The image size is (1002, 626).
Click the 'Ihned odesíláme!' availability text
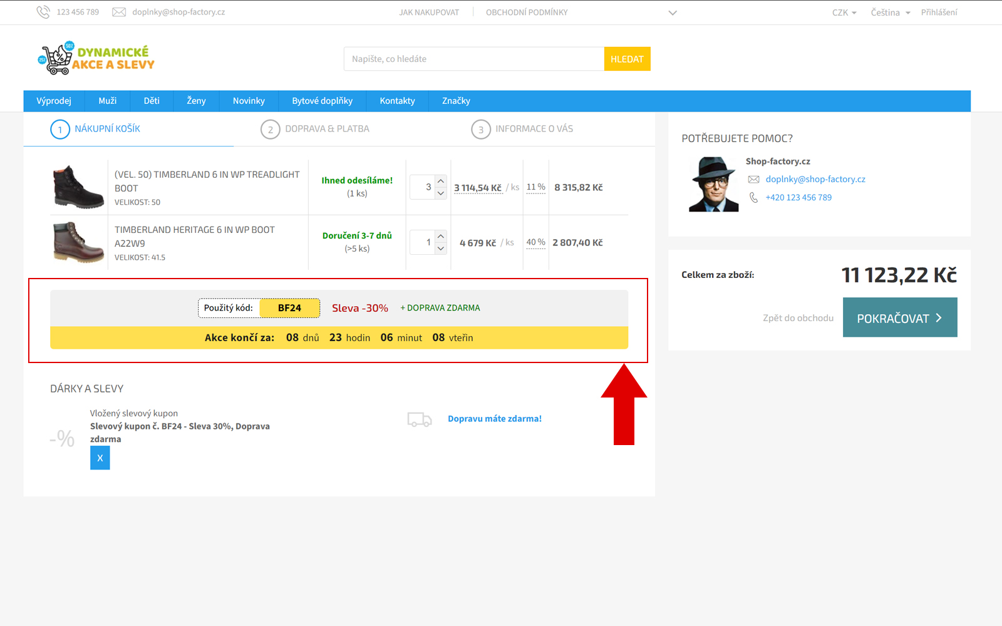coord(357,180)
